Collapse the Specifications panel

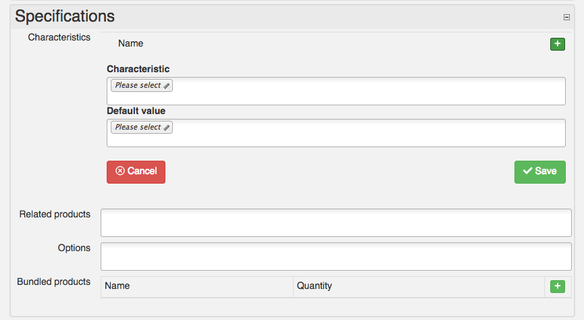[x=566, y=18]
